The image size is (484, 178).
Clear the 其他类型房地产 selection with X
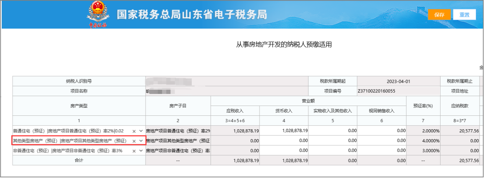[134, 141]
